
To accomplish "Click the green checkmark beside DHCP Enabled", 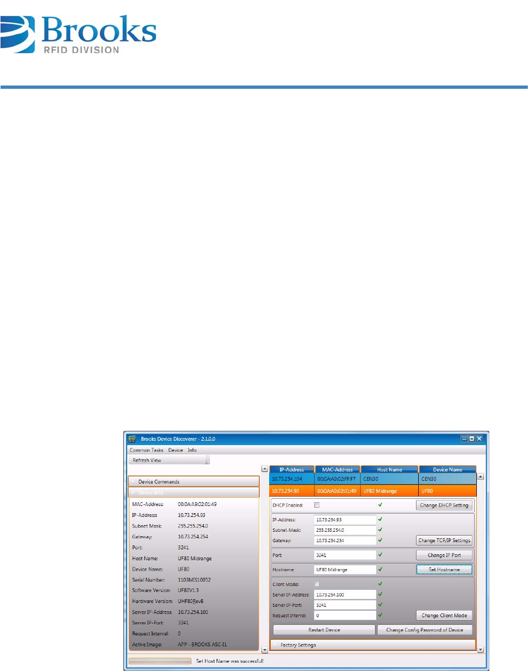I will (x=380, y=504).
